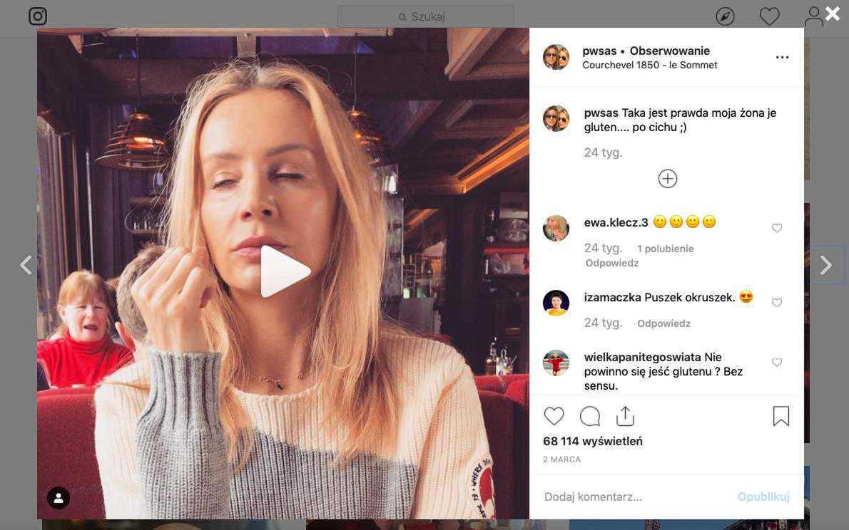The image size is (849, 530).
Task: Open izamaczka profile username
Action: pos(612,298)
